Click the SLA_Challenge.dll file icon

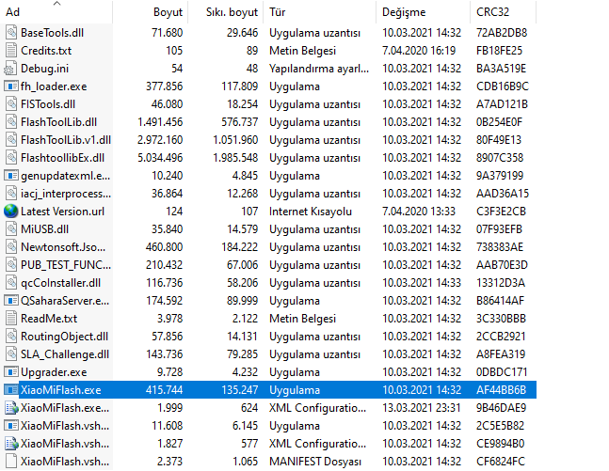coord(11,353)
